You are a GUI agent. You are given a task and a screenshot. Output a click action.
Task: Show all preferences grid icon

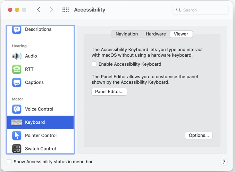[x=65, y=10]
